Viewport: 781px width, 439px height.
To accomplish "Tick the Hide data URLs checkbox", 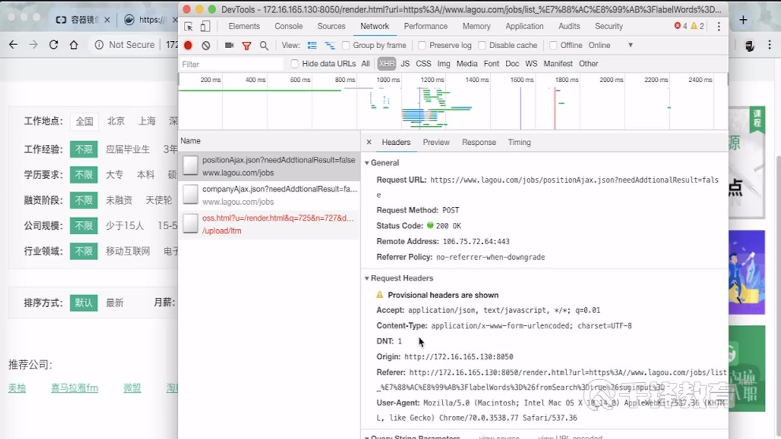I will tap(295, 64).
